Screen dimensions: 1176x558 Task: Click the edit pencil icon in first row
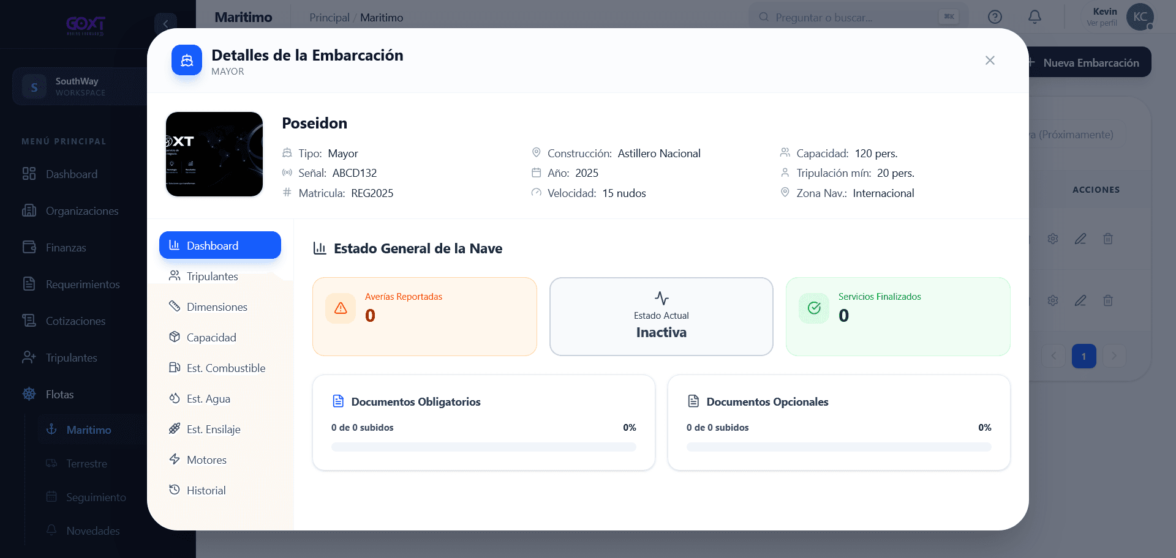tap(1080, 239)
